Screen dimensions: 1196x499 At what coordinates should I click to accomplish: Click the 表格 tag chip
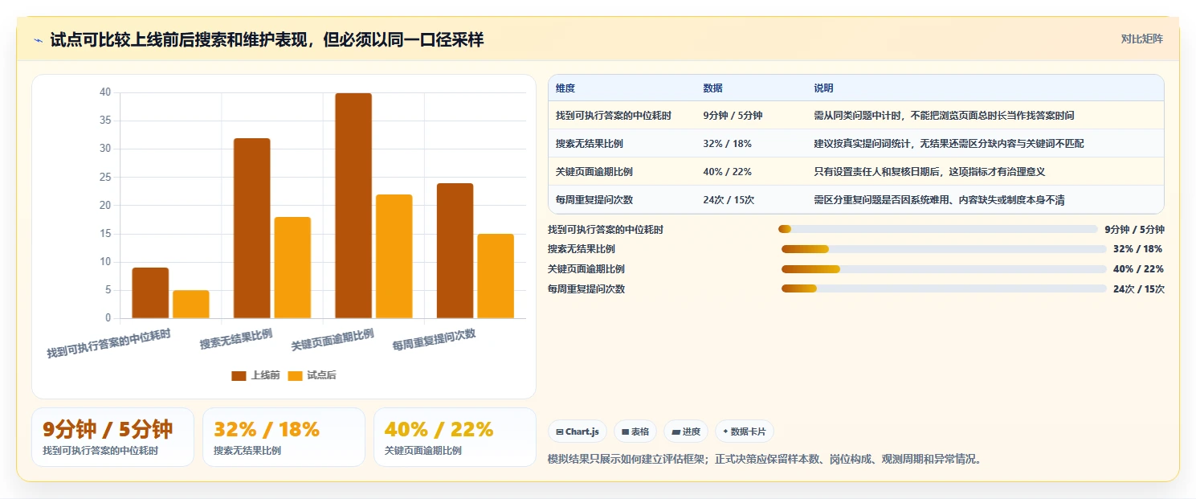pyautogui.click(x=635, y=432)
